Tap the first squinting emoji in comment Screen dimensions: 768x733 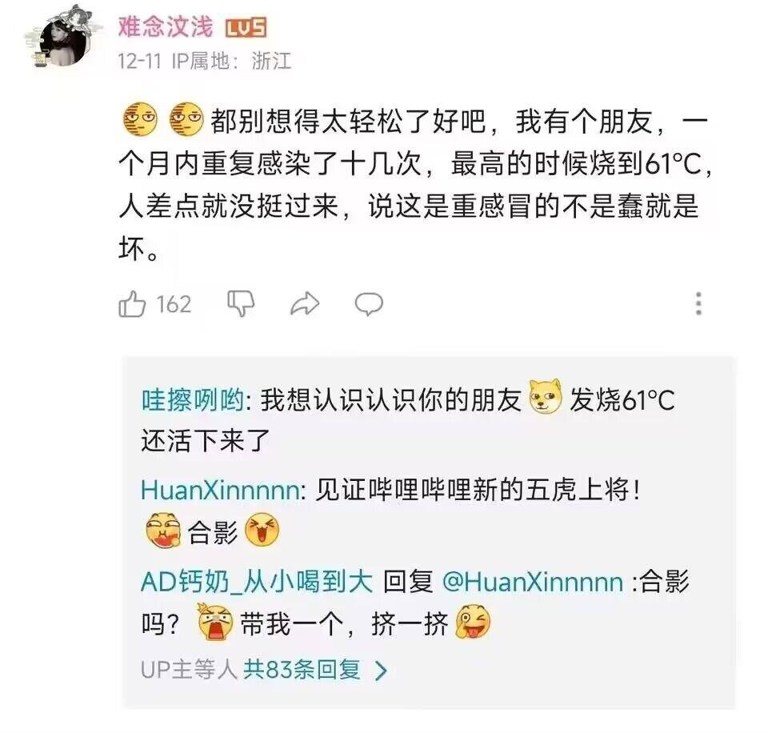point(140,119)
